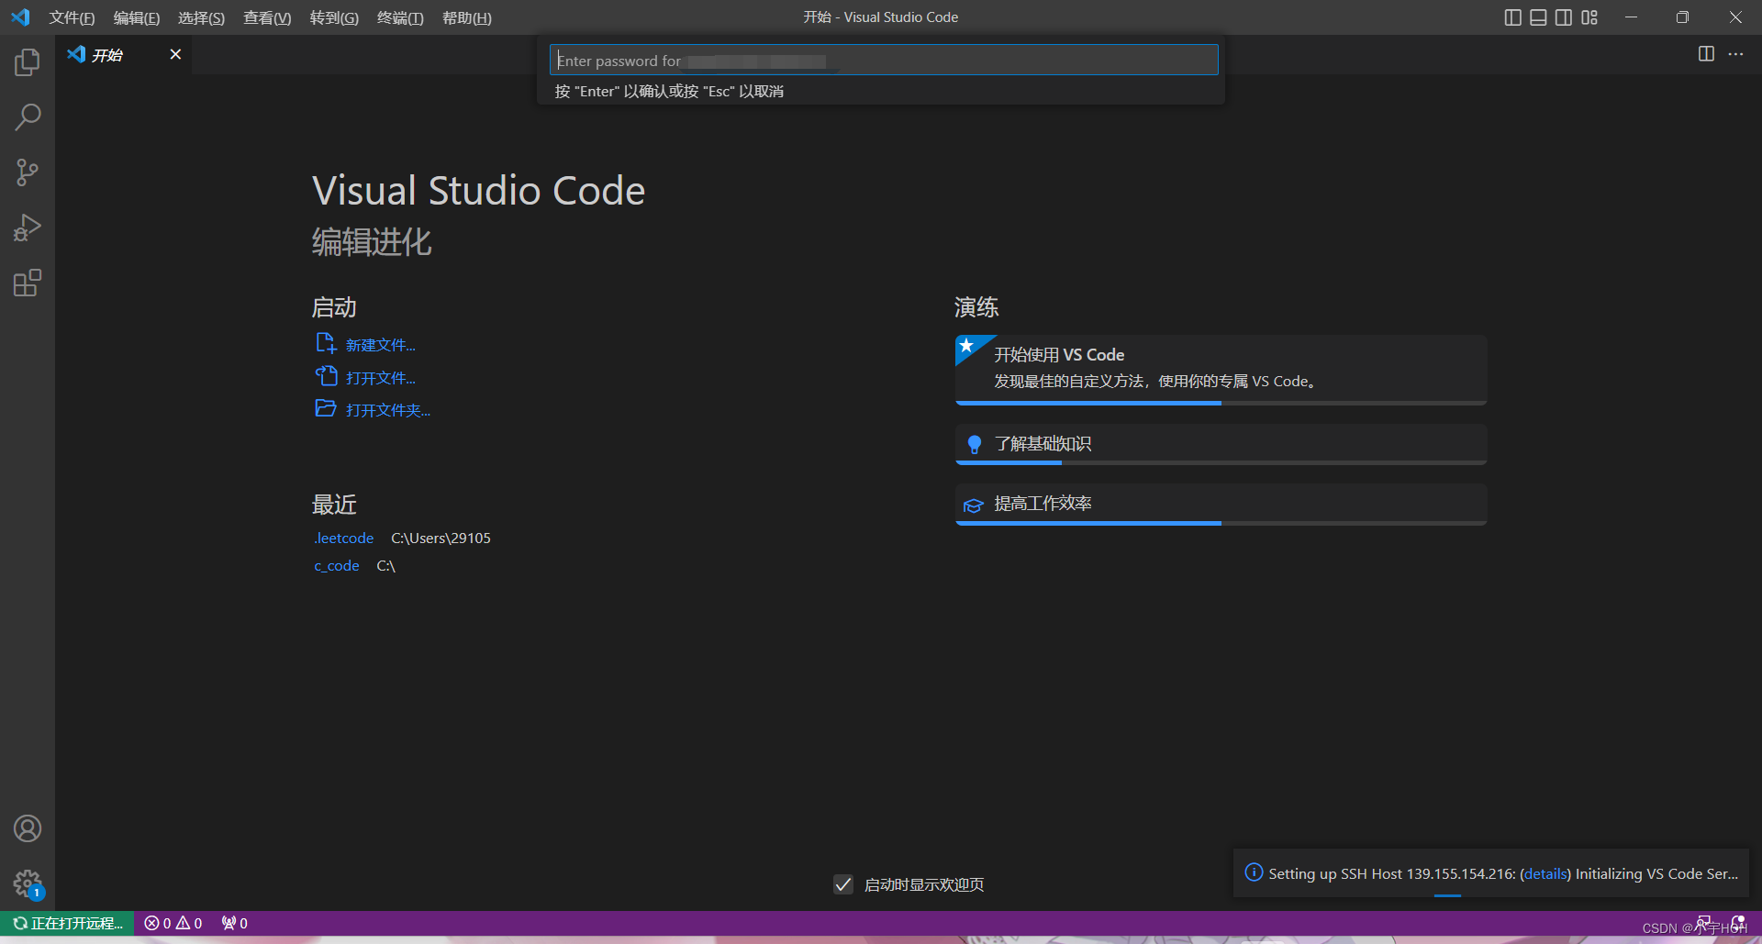Click the lightbulb icon on 了解基础知识
Viewport: 1762px width, 944px height.
point(975,444)
